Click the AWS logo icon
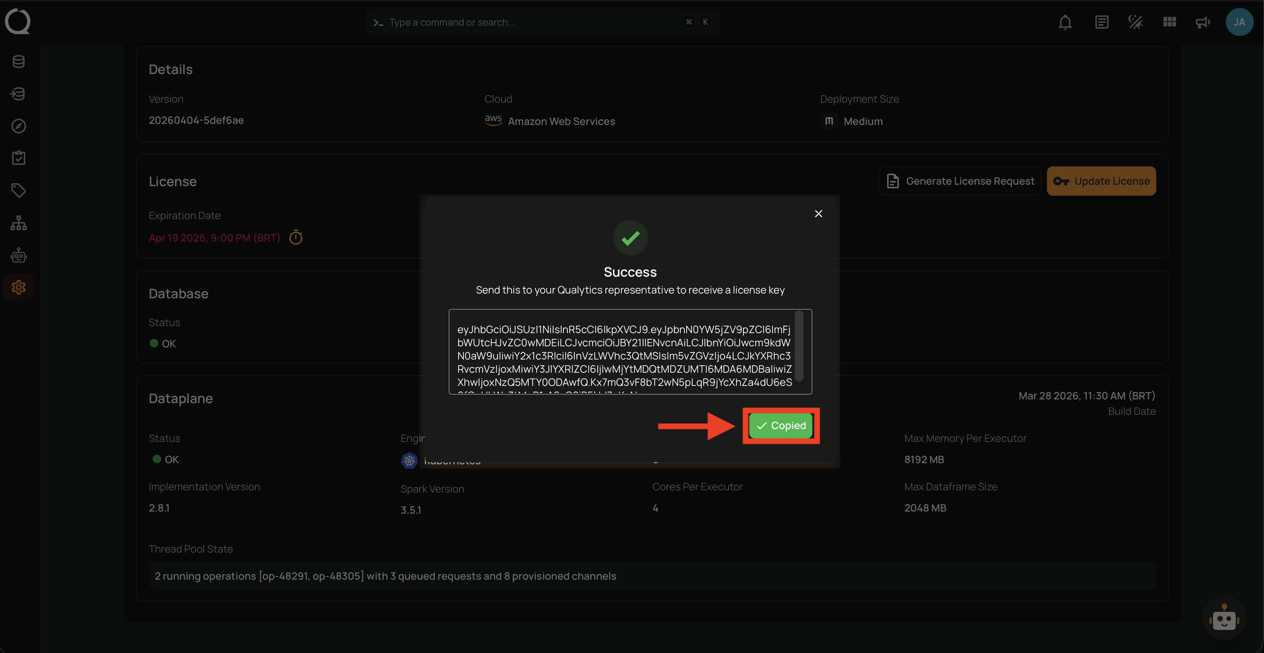 tap(493, 121)
